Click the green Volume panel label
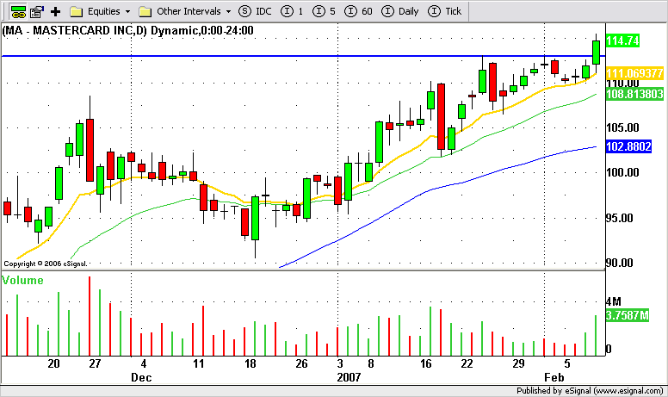 coord(22,280)
